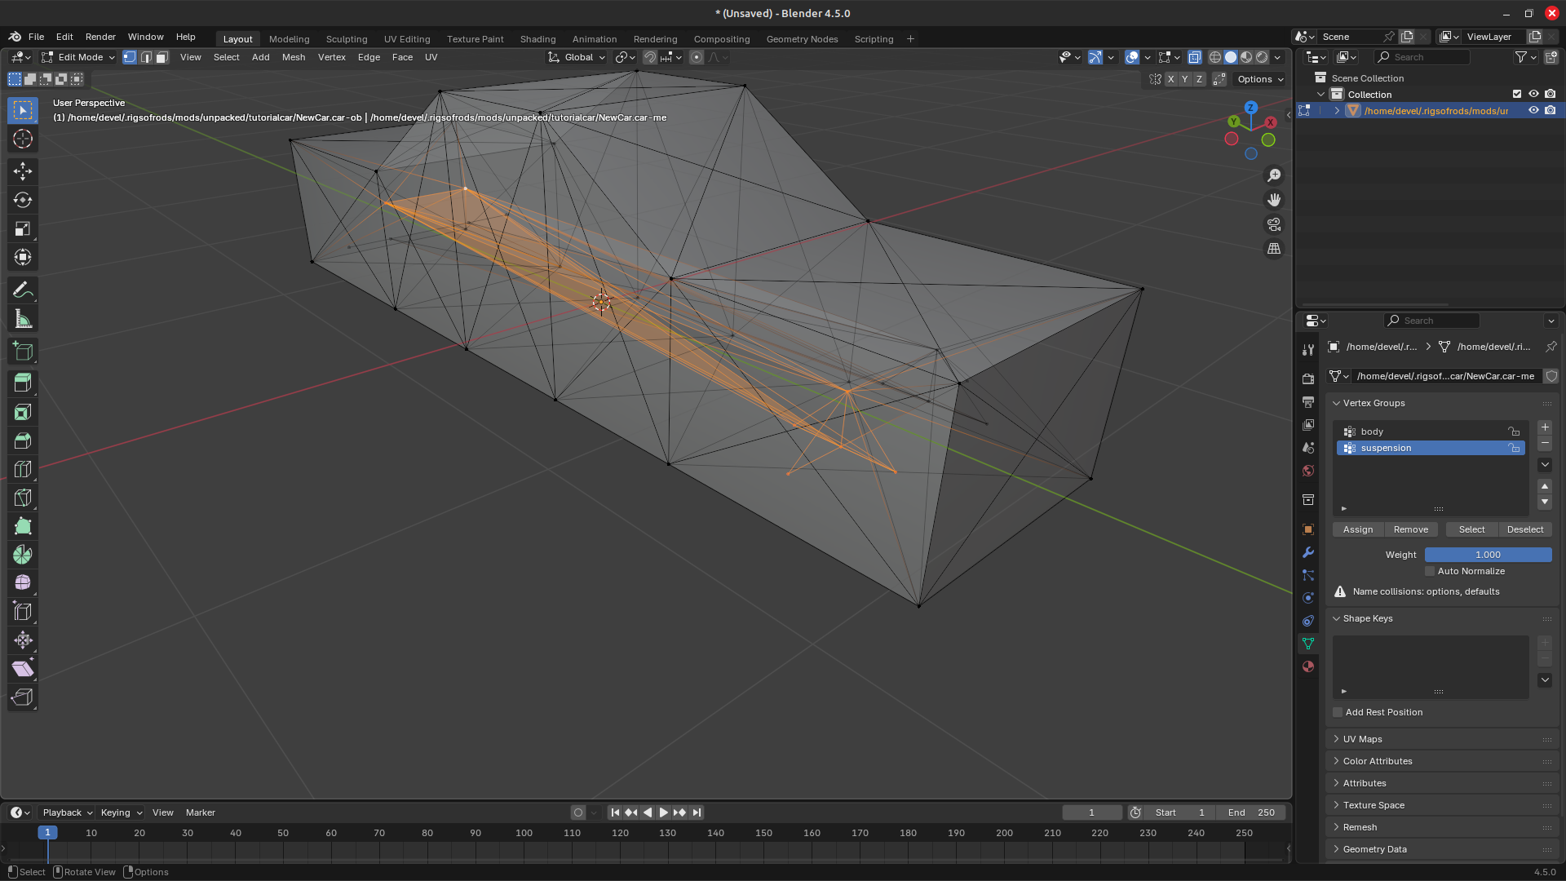Select the Edge Slide tool
Viewport: 1566px width, 881px height.
pyautogui.click(x=23, y=612)
